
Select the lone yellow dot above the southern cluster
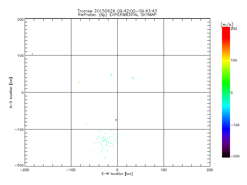click(x=93, y=116)
